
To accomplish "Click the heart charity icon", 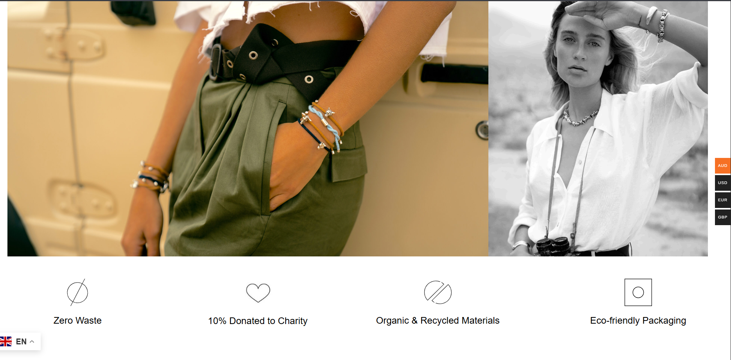I will pyautogui.click(x=258, y=292).
